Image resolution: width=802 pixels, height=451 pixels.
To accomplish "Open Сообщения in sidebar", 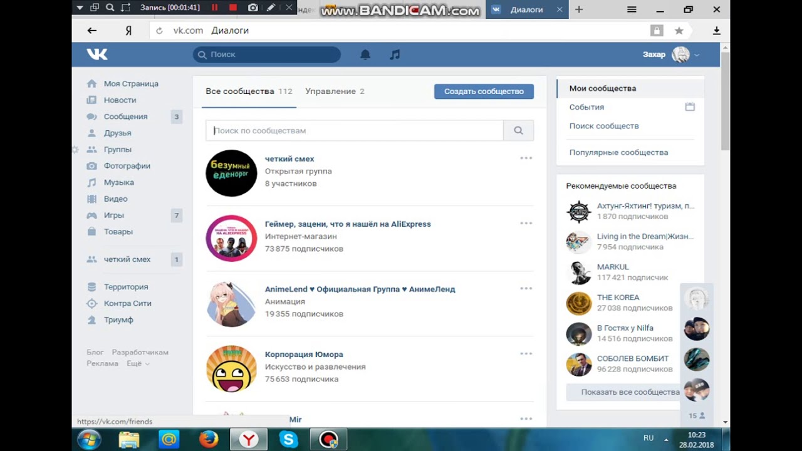I will (125, 117).
